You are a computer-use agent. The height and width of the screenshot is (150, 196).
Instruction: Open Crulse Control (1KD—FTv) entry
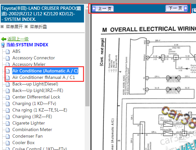pos(40,148)
